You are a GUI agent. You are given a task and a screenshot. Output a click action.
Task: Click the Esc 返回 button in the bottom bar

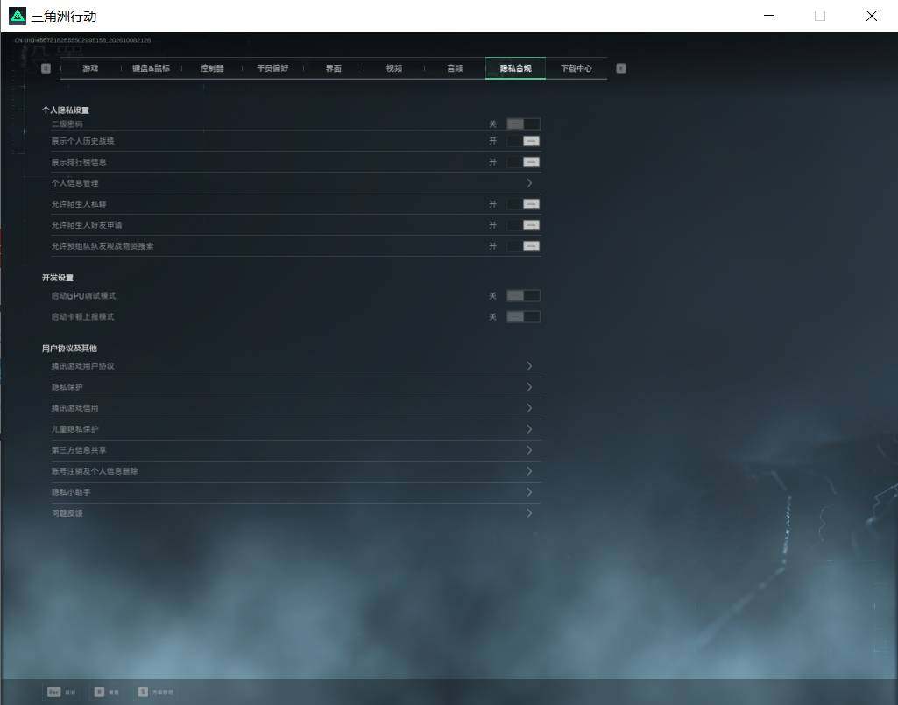coord(61,692)
